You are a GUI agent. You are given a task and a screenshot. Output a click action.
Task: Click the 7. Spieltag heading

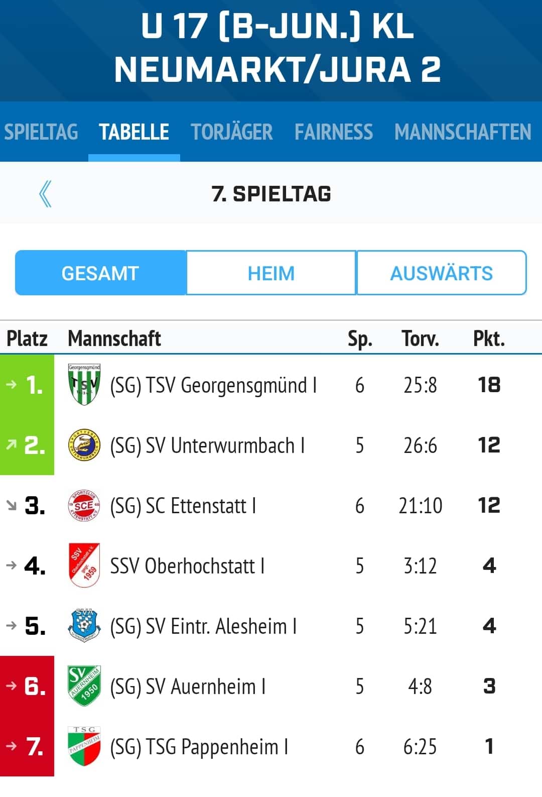(x=271, y=194)
